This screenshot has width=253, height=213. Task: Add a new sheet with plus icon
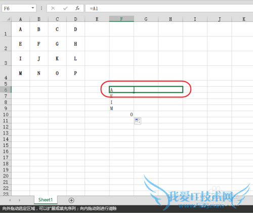coord(71,200)
